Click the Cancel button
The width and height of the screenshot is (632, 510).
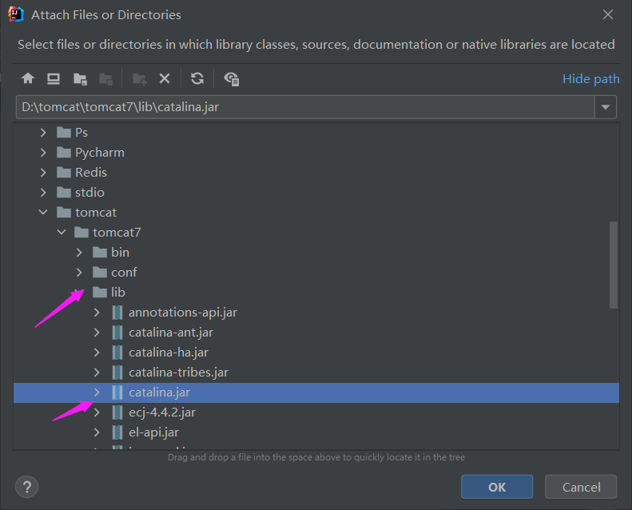click(x=581, y=487)
